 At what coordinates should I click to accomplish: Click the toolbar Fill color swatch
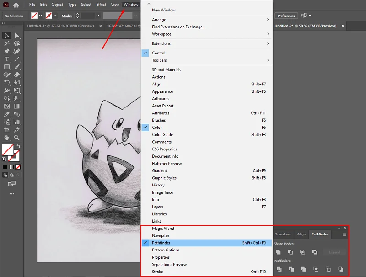(x=8, y=150)
